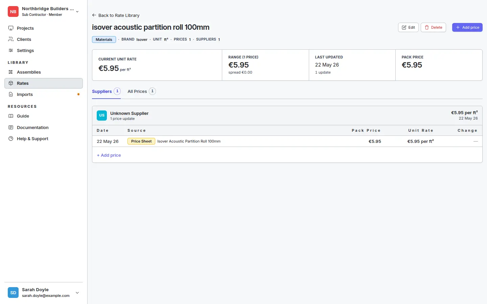This screenshot has height=304, width=487.
Task: Click the Edit button
Action: click(409, 27)
